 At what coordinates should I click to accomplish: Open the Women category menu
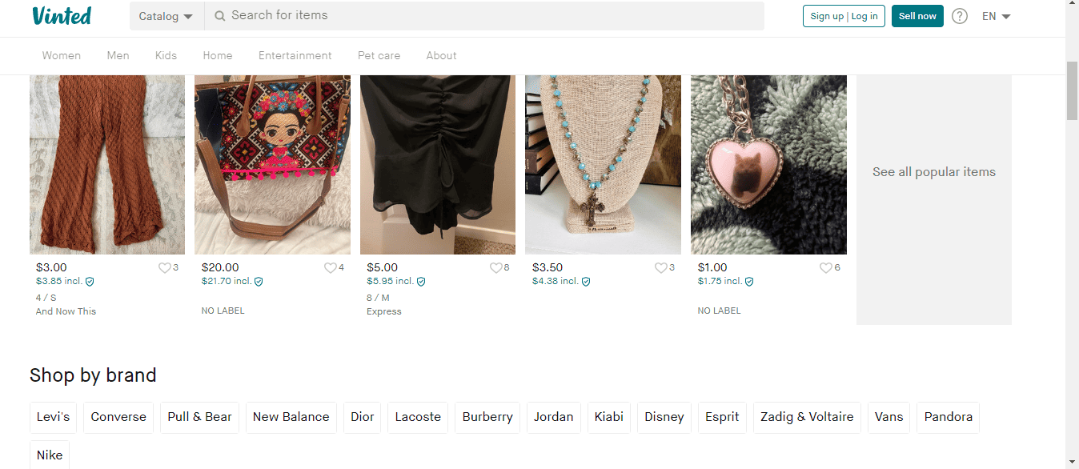[62, 56]
